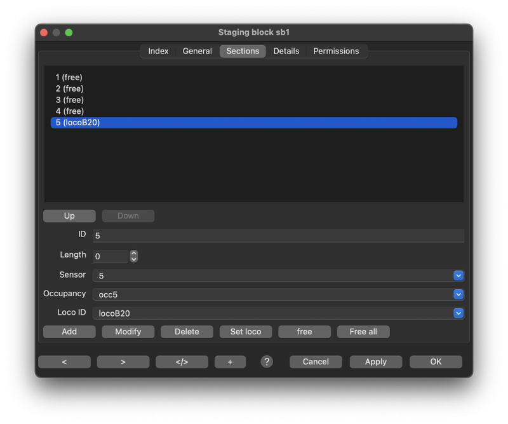Go to next block with > button
This screenshot has height=424, width=508.
pos(123,362)
